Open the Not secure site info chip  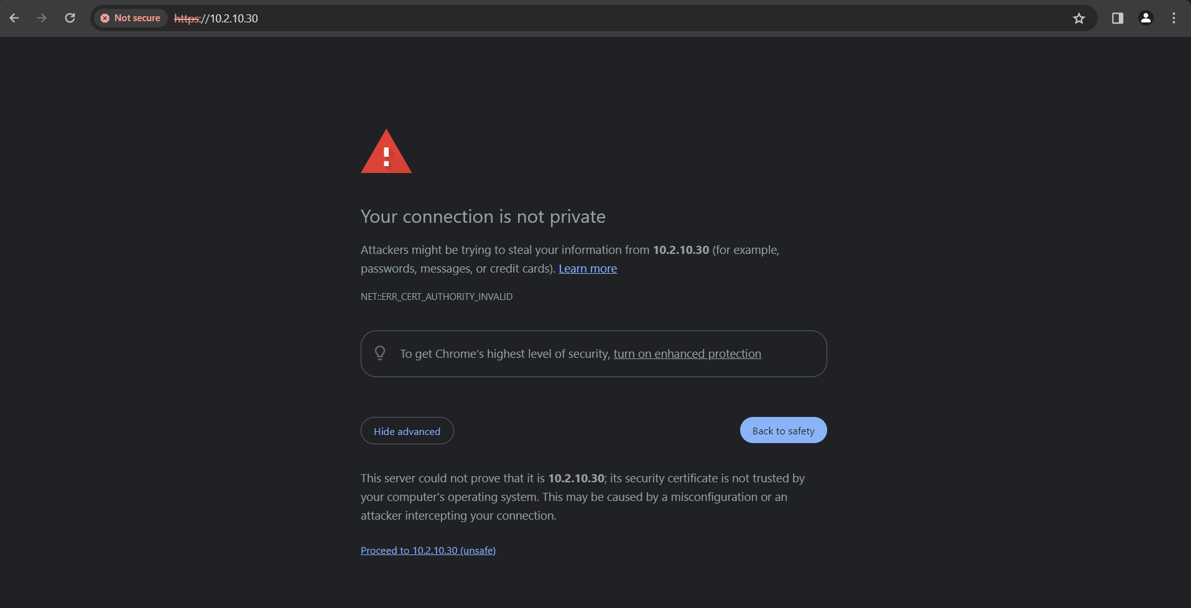tap(131, 18)
